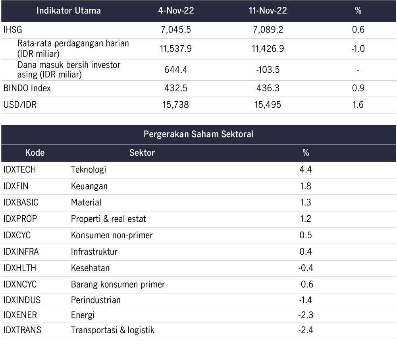Click 'Konsumen non-primer' sector name
Viewport: 397px width, 348px height.
[x=112, y=236]
